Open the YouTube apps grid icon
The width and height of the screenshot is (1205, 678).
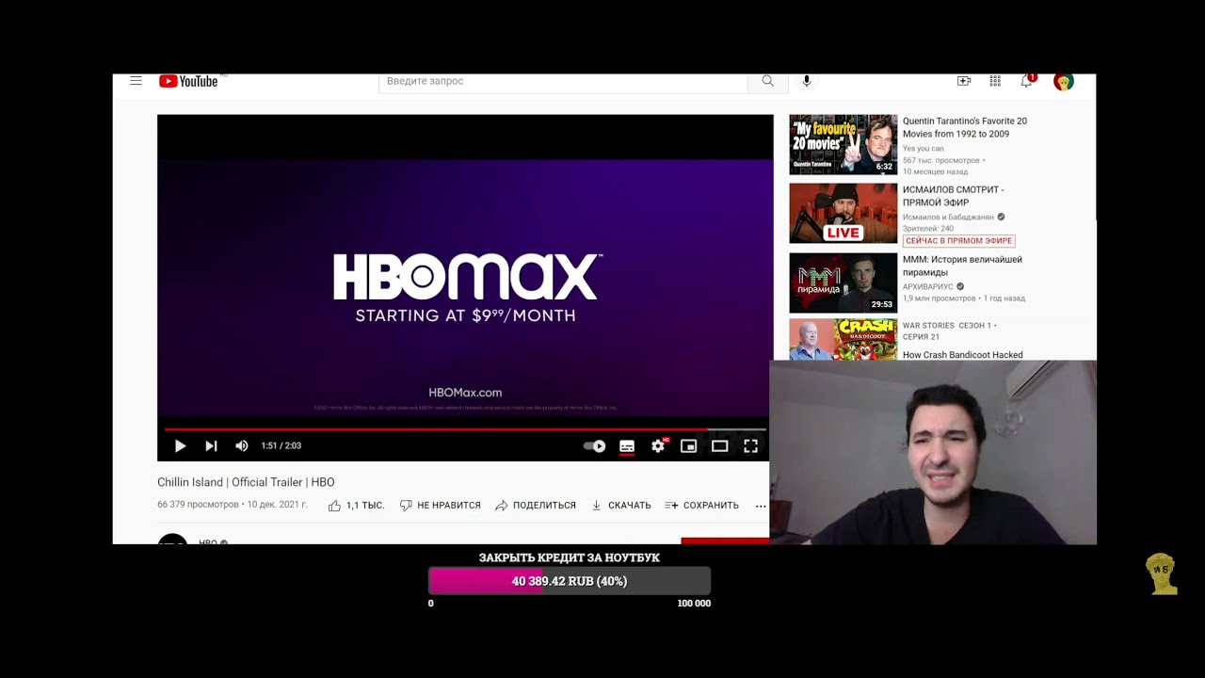[995, 81]
